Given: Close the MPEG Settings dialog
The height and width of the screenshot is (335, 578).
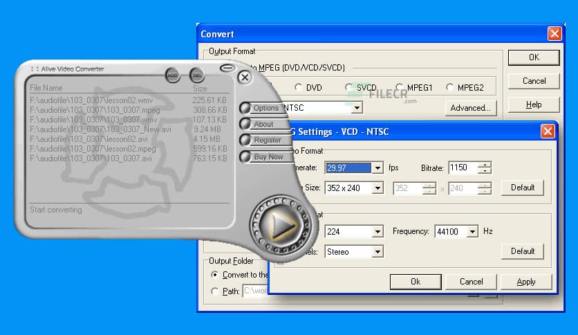Looking at the screenshot, I should (548, 132).
